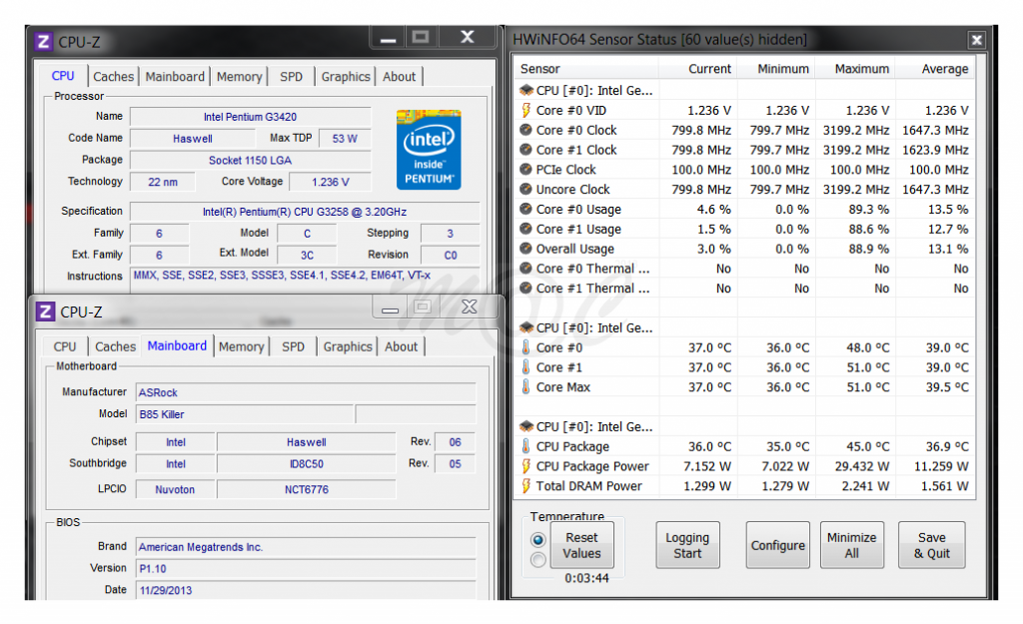Open Memory tab in the upper CPU-Z window
The height and width of the screenshot is (624, 1023).
(239, 77)
